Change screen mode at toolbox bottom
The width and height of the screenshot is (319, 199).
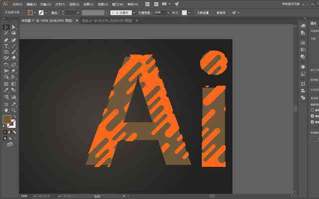pyautogui.click(x=10, y=145)
